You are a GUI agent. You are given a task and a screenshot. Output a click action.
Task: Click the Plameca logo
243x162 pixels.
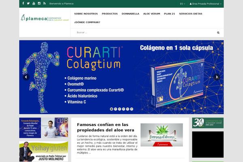coord(45,18)
